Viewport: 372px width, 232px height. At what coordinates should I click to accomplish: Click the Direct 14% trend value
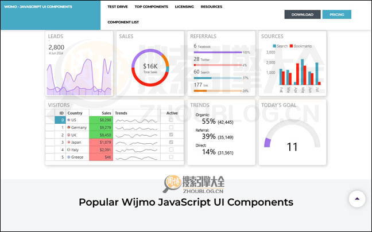(x=208, y=152)
